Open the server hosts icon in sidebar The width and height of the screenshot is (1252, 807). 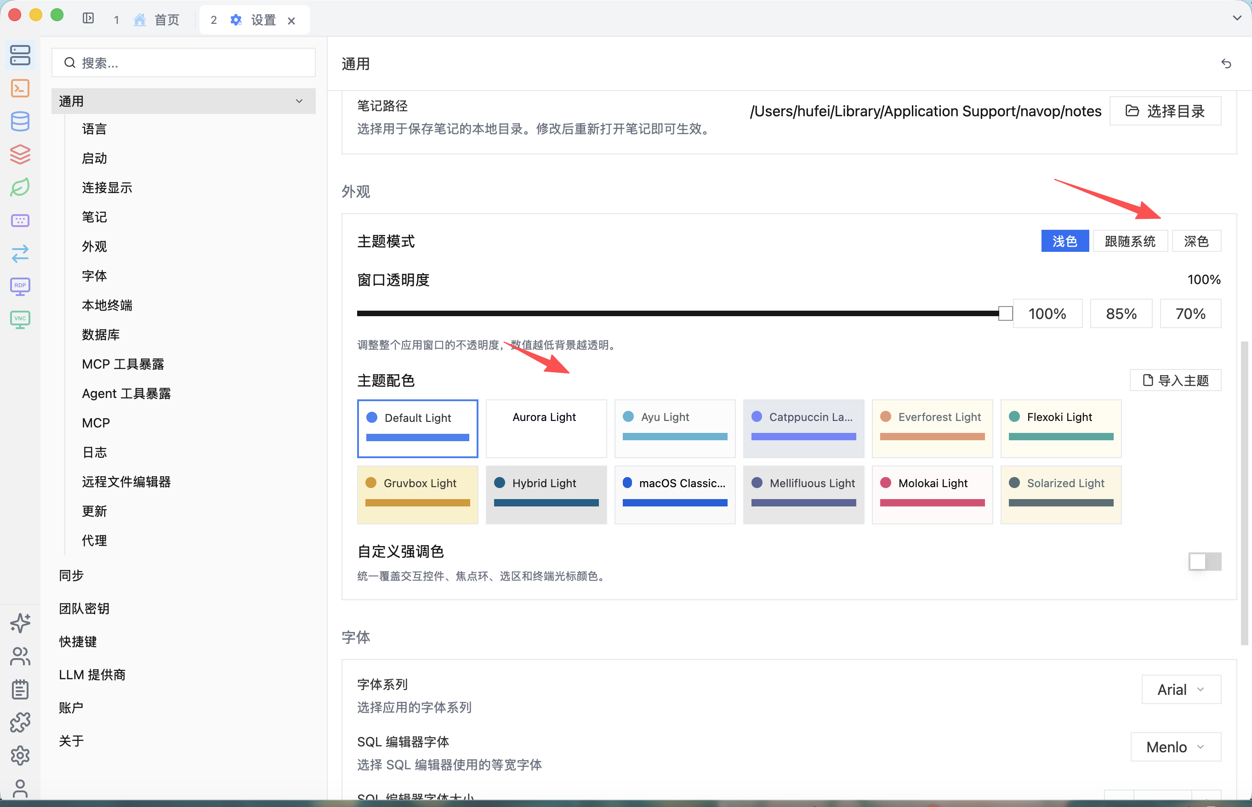pyautogui.click(x=20, y=55)
